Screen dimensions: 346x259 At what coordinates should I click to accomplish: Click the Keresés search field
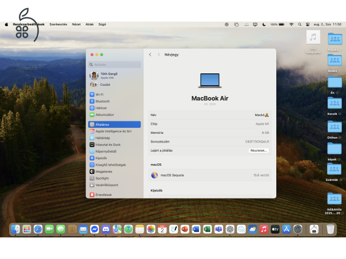[x=115, y=65]
